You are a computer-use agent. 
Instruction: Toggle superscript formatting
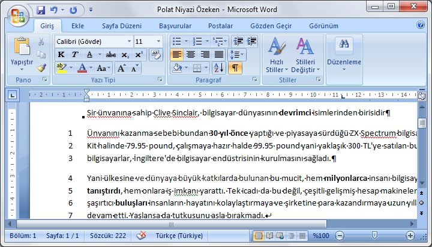point(139,55)
